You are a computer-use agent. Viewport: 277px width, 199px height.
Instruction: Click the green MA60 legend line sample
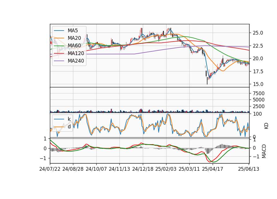pos(59,46)
